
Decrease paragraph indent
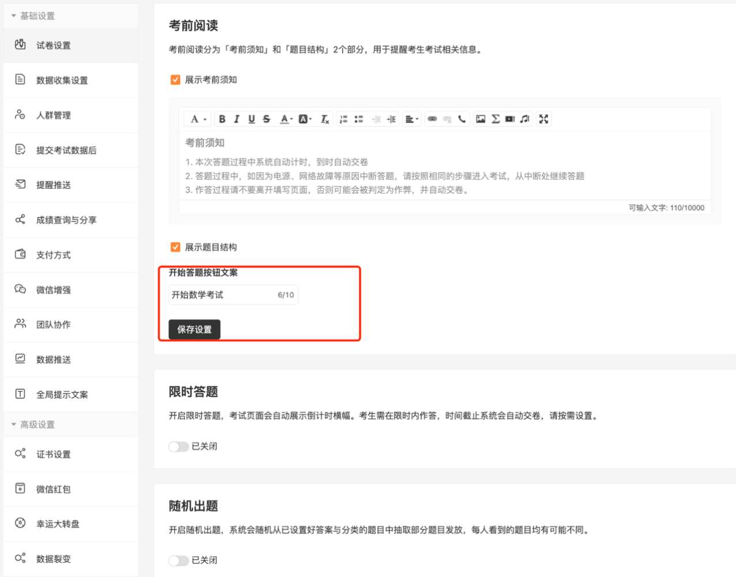click(377, 119)
